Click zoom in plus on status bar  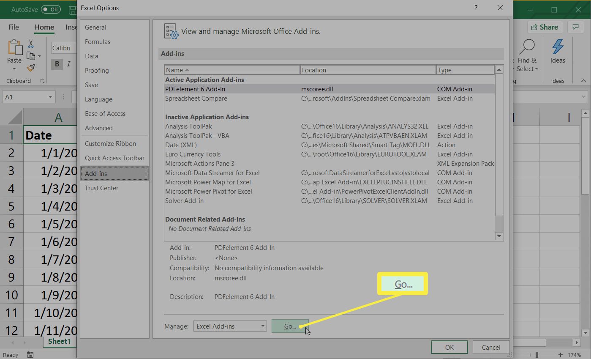point(561,355)
